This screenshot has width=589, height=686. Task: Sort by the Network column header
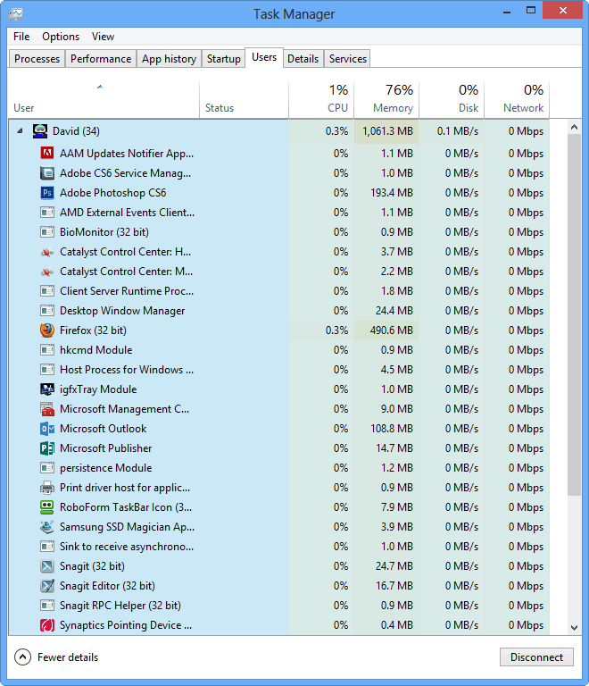(x=518, y=100)
